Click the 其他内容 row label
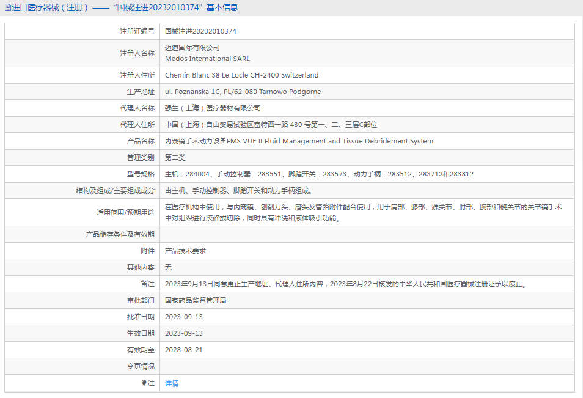Image resolution: width=583 pixels, height=398 pixels. coord(141,267)
